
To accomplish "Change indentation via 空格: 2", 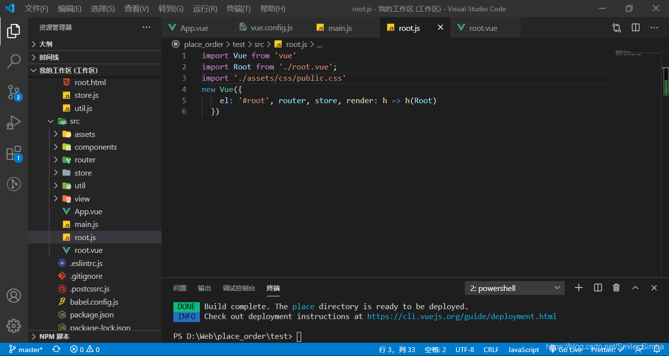I will (435, 350).
